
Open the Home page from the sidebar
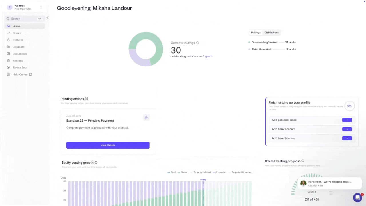click(x=25, y=26)
